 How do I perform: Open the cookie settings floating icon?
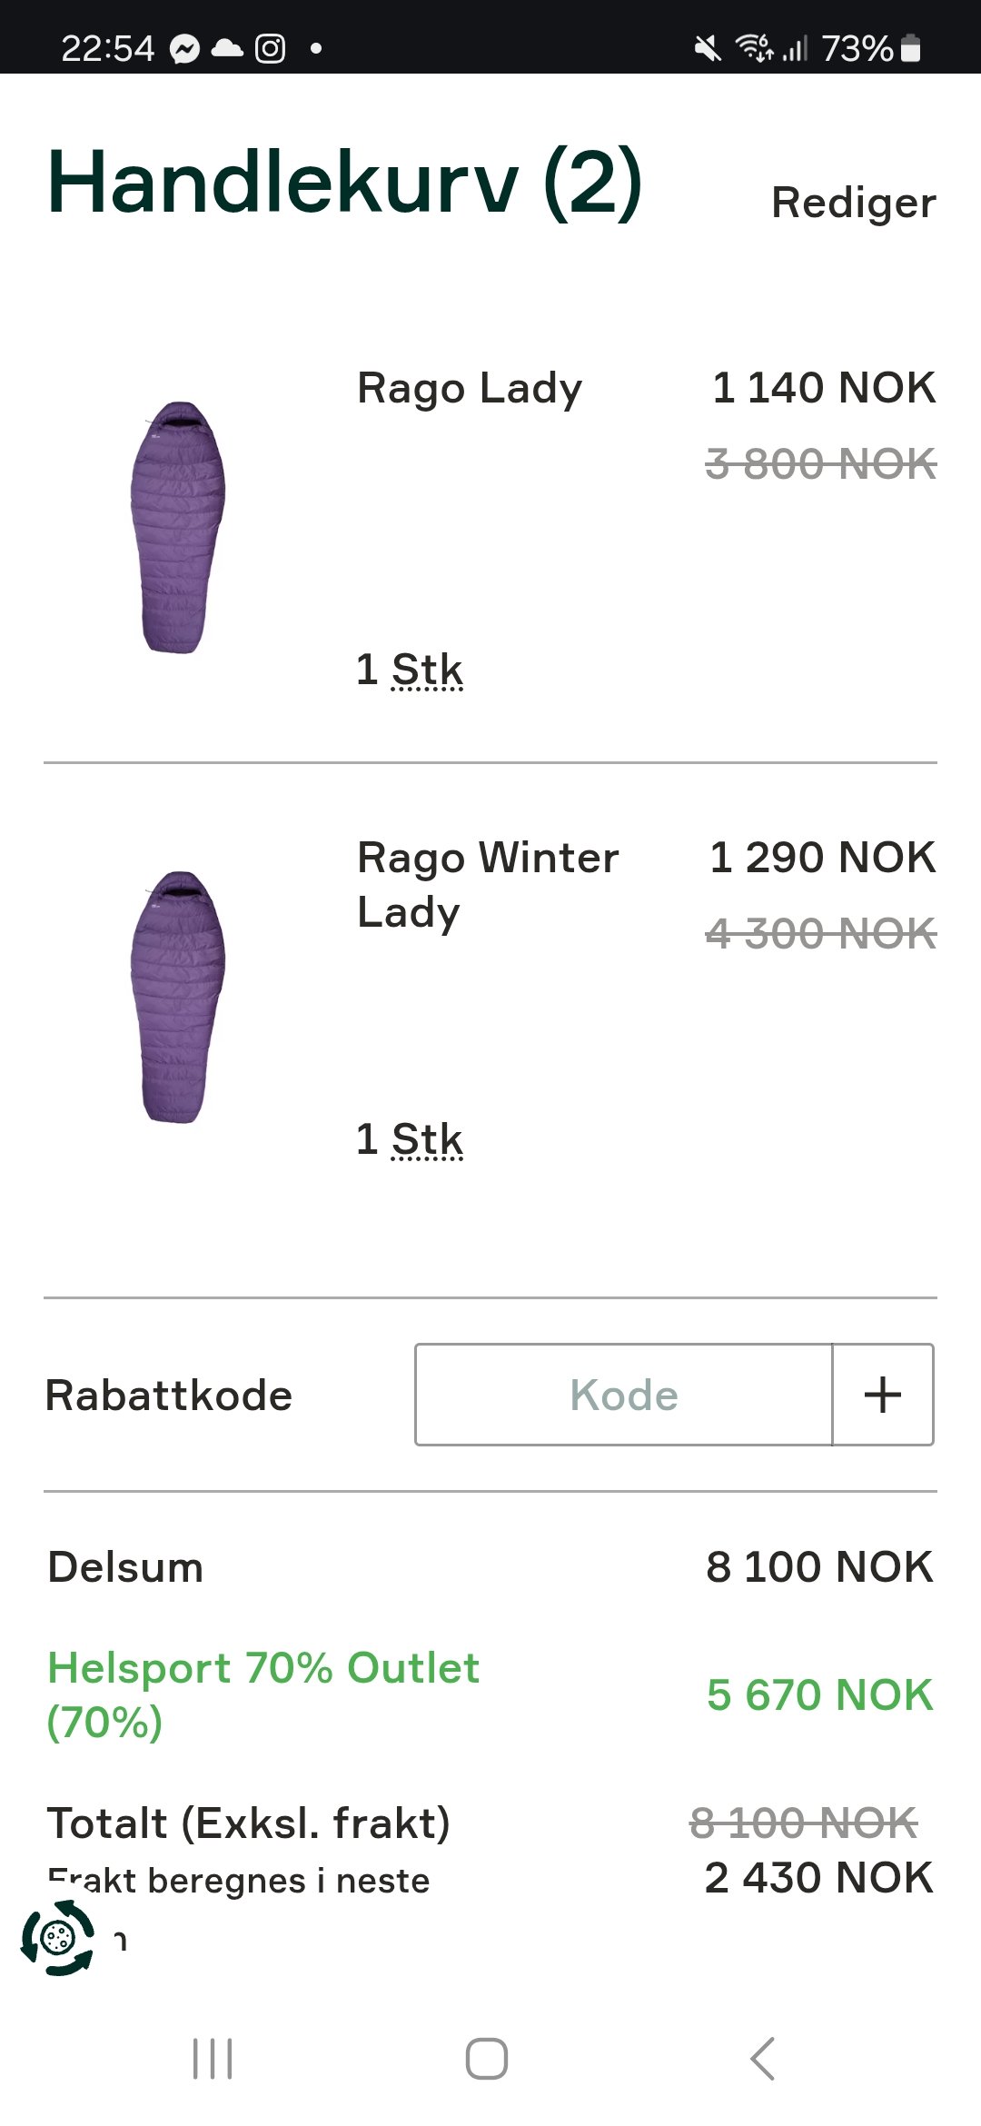58,1938
